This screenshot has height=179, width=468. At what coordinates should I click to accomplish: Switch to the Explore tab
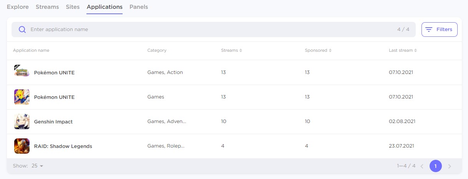[18, 7]
